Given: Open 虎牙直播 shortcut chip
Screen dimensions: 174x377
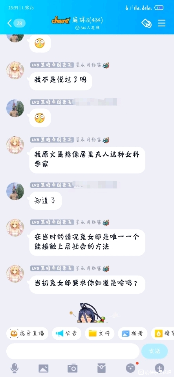Looking at the screenshot, I should pyautogui.click(x=27, y=333).
